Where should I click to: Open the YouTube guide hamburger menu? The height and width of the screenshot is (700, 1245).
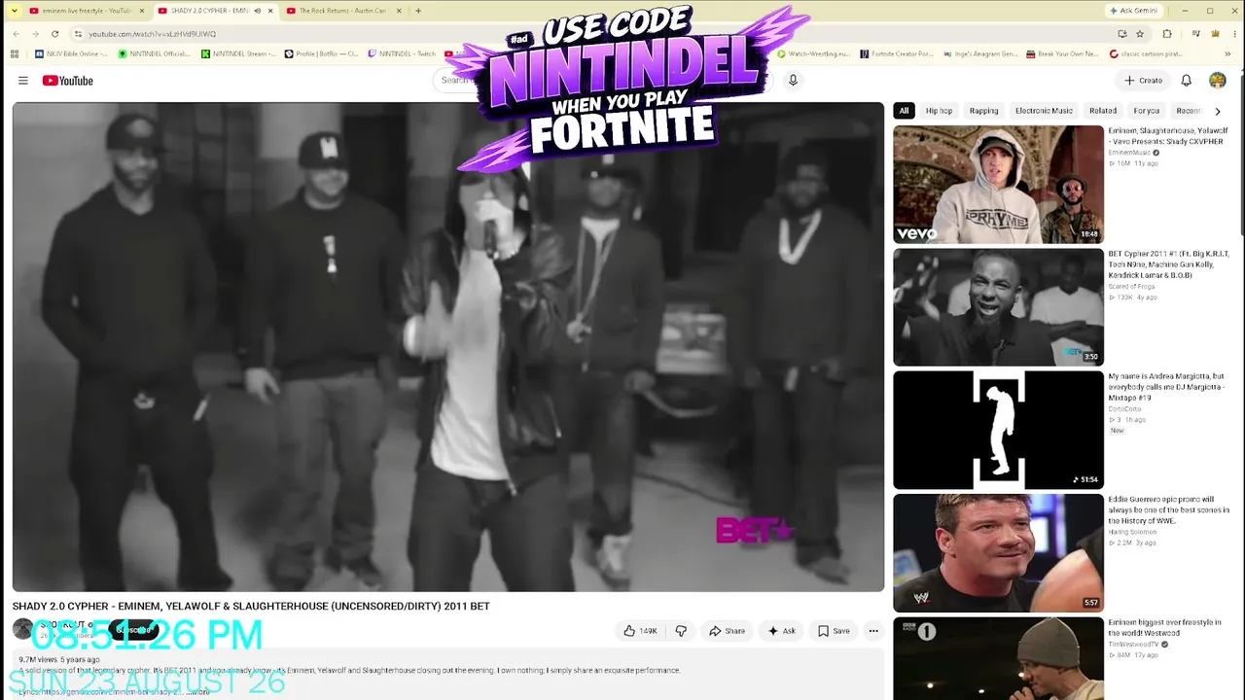pos(22,81)
